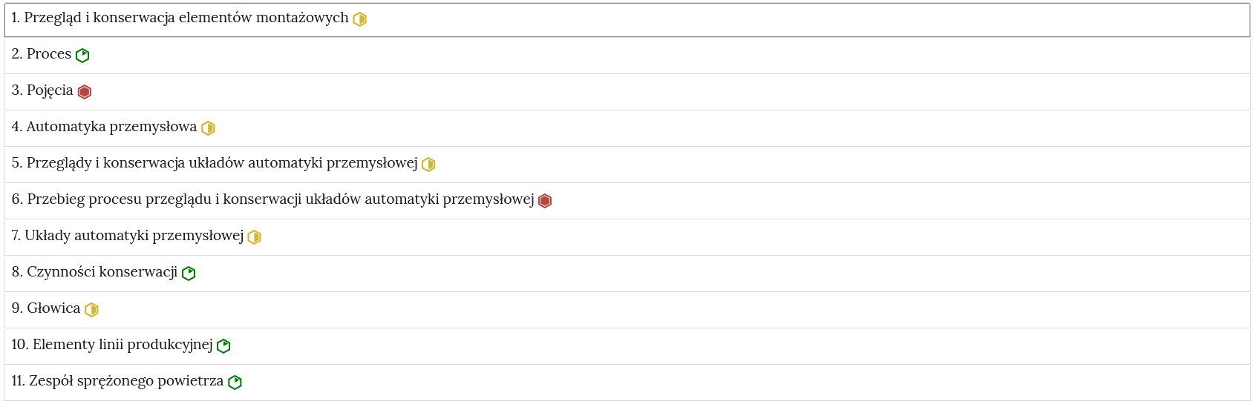Click green hexagon icon beside 'Zespół sprężonego powietrza'
Screen dimensions: 1254x404
(235, 383)
